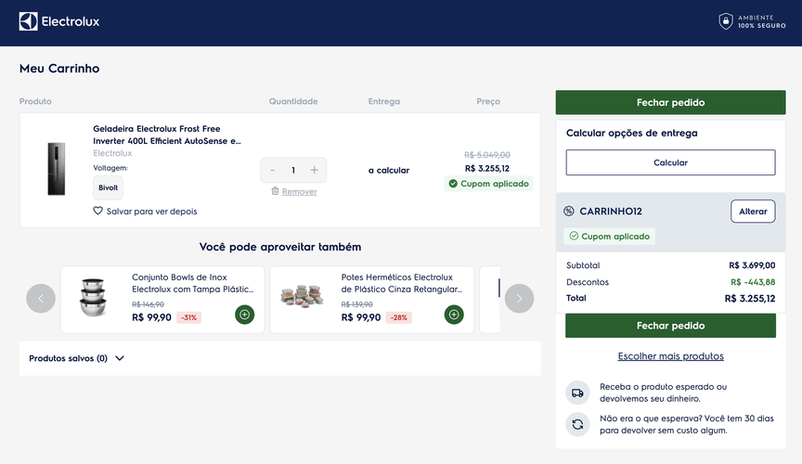Add Conjunto Bowls de Inox to cart
The image size is (802, 464).
tap(244, 315)
